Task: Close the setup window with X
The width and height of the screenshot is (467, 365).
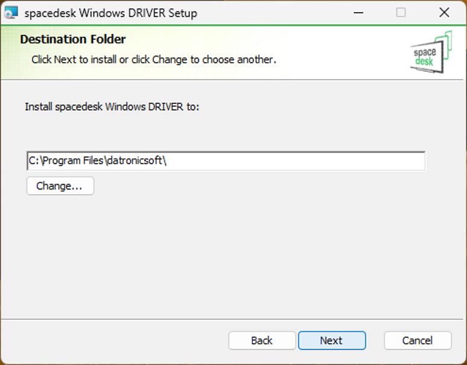Action: point(444,13)
